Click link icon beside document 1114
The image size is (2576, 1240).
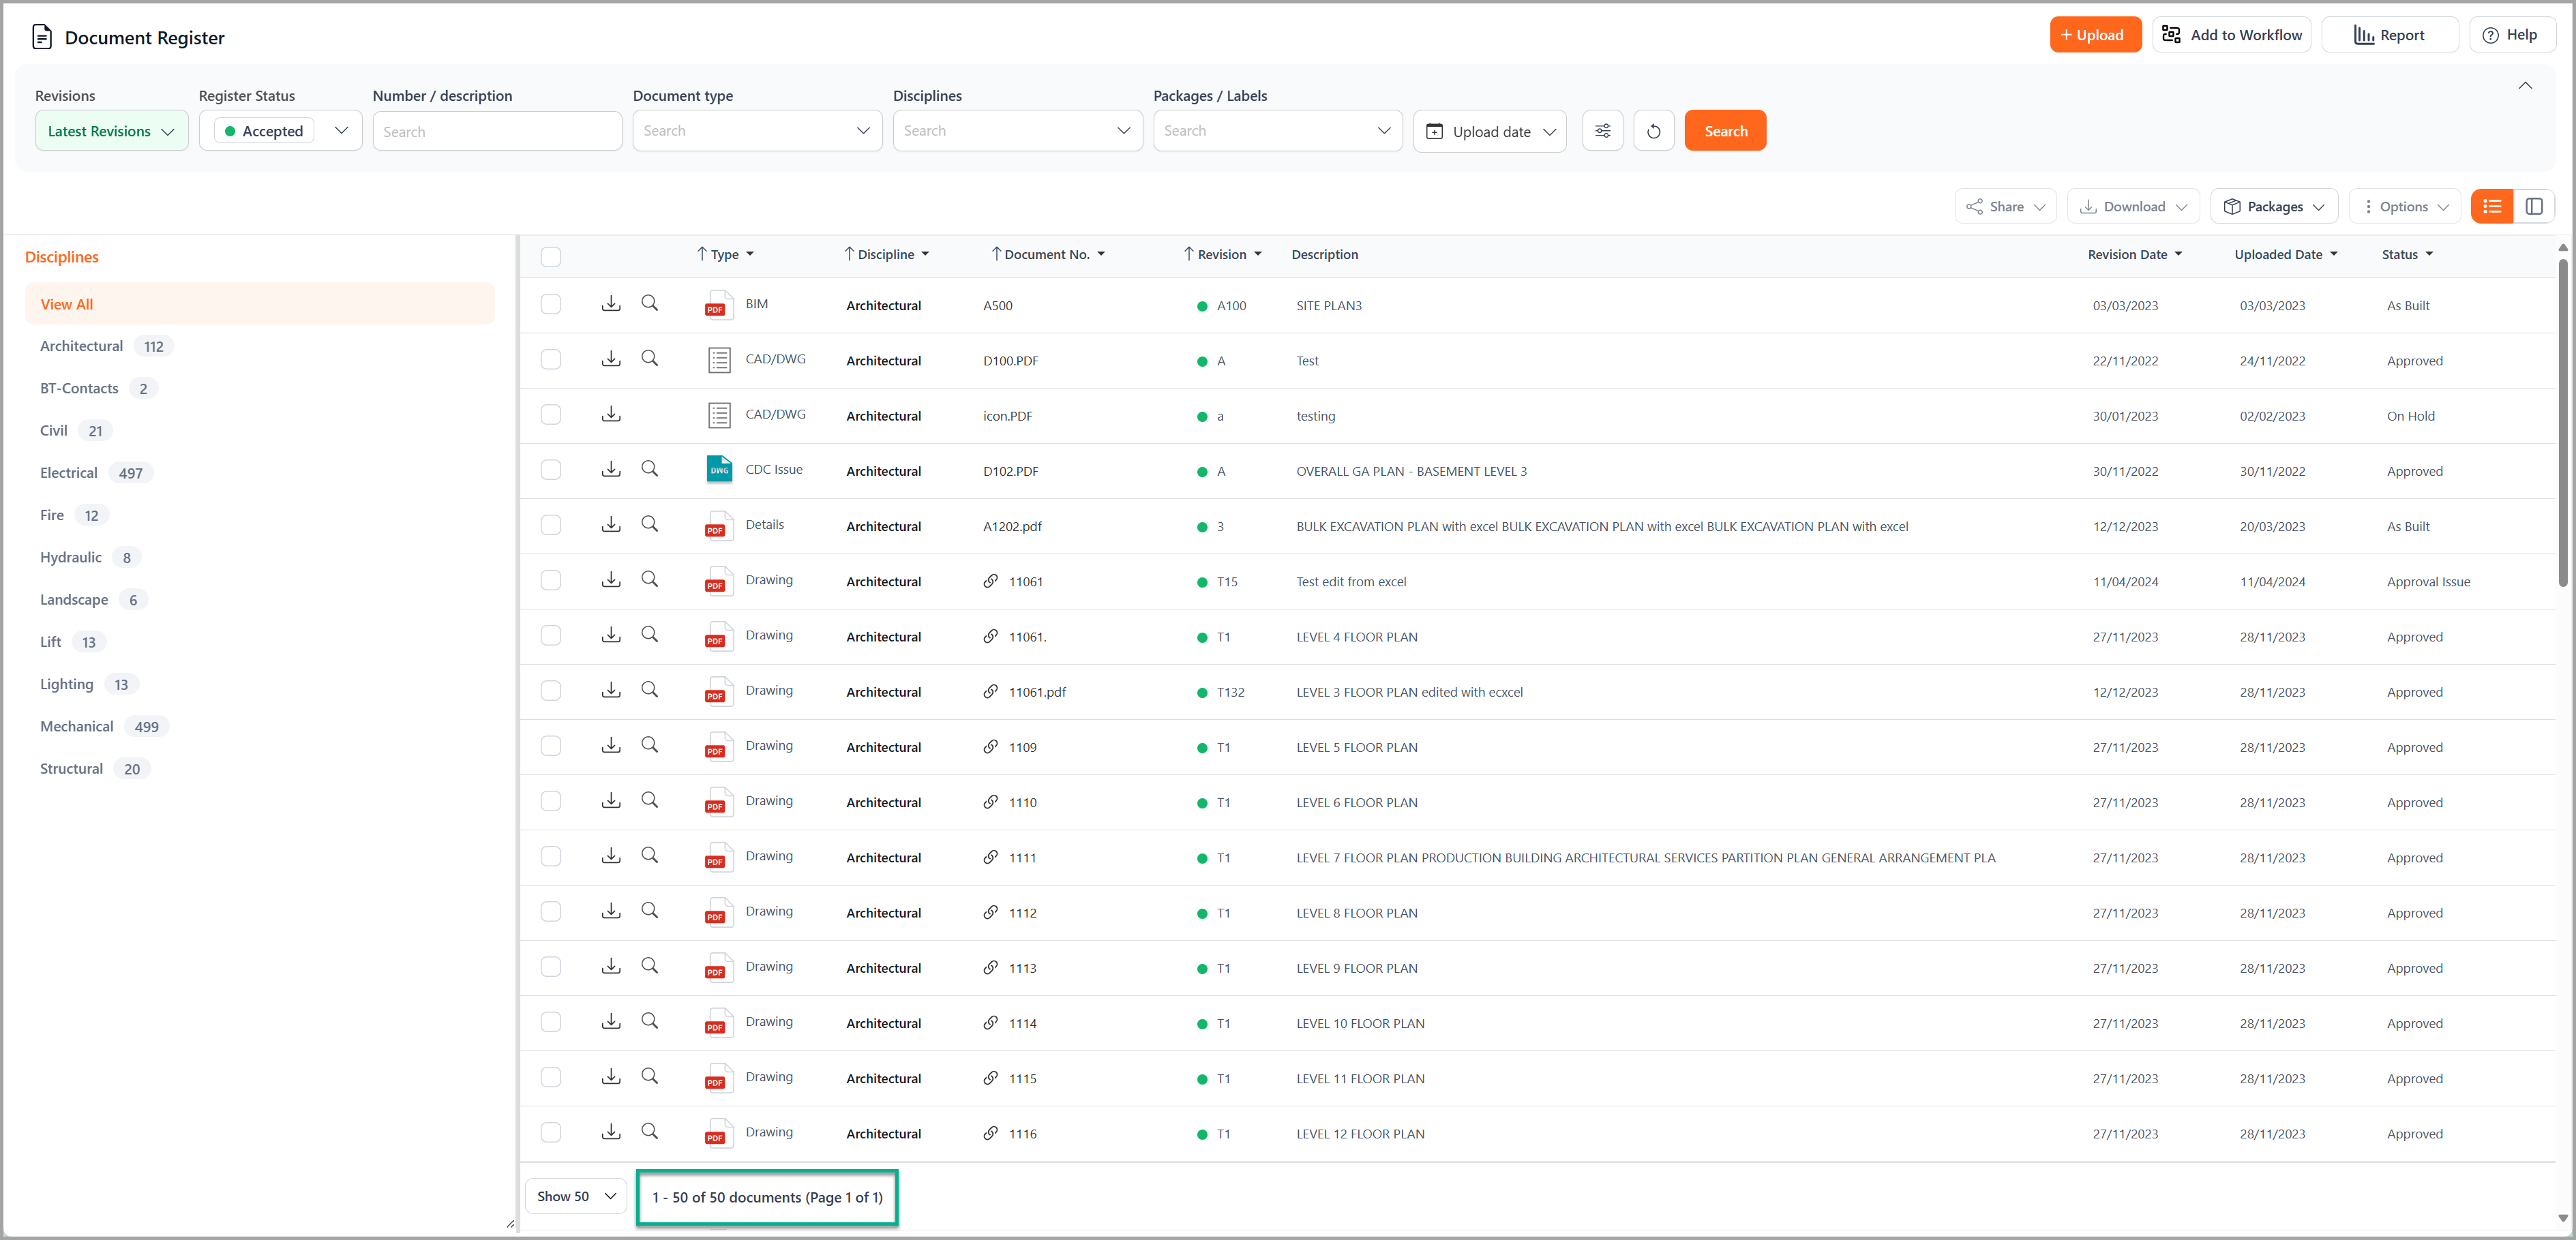click(x=990, y=1022)
